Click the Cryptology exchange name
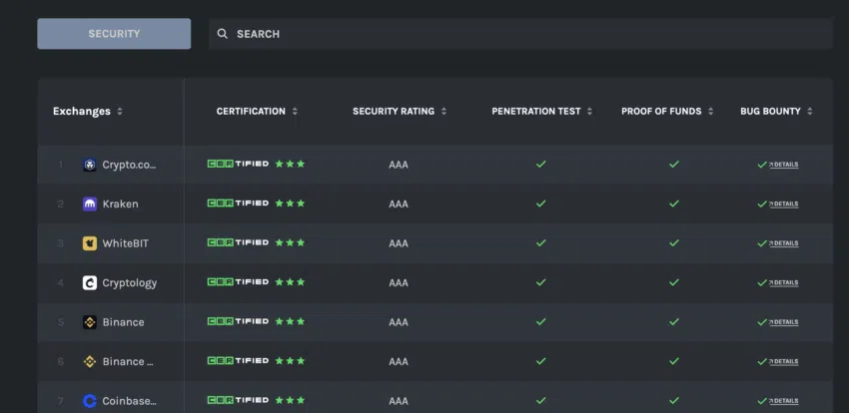The height and width of the screenshot is (413, 849). pos(130,282)
